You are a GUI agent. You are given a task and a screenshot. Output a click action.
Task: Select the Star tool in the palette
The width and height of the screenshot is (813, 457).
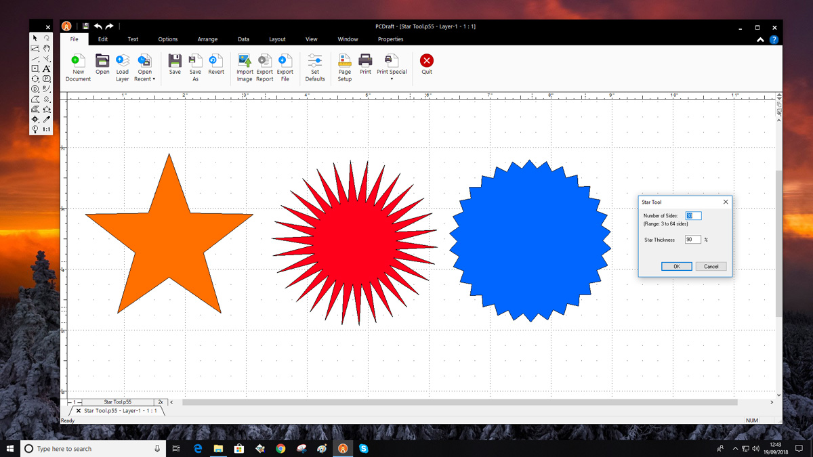tap(47, 109)
